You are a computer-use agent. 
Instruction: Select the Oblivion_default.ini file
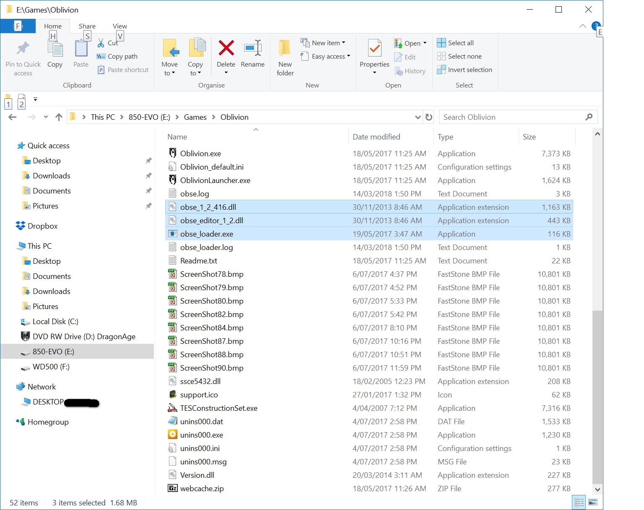(369, 167)
